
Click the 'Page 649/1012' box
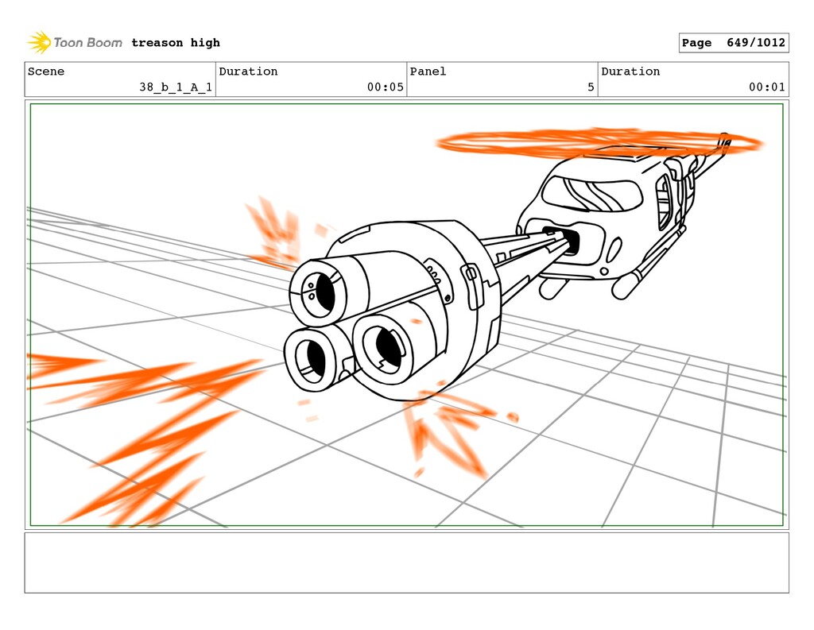coord(734,43)
